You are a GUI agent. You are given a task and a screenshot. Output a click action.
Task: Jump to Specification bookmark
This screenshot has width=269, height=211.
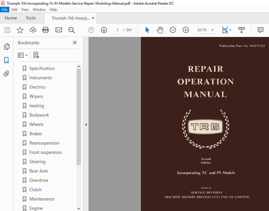point(42,68)
